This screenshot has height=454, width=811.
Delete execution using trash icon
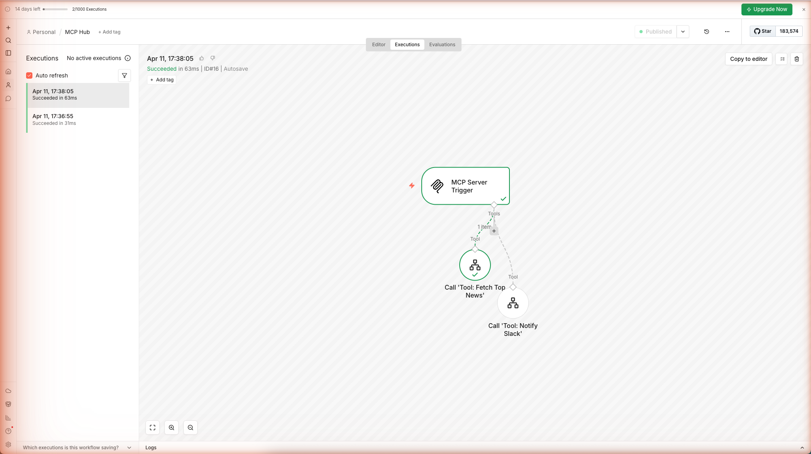click(797, 59)
